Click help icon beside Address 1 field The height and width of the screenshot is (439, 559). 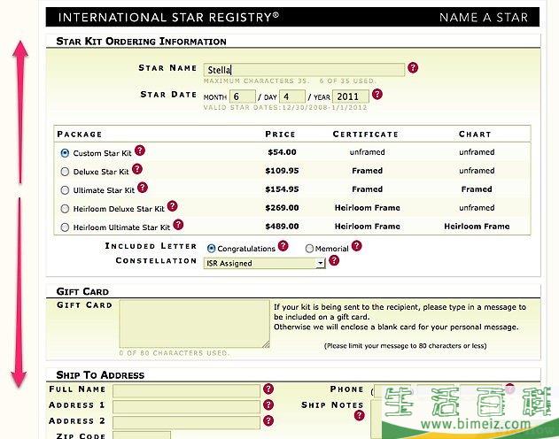[268, 404]
